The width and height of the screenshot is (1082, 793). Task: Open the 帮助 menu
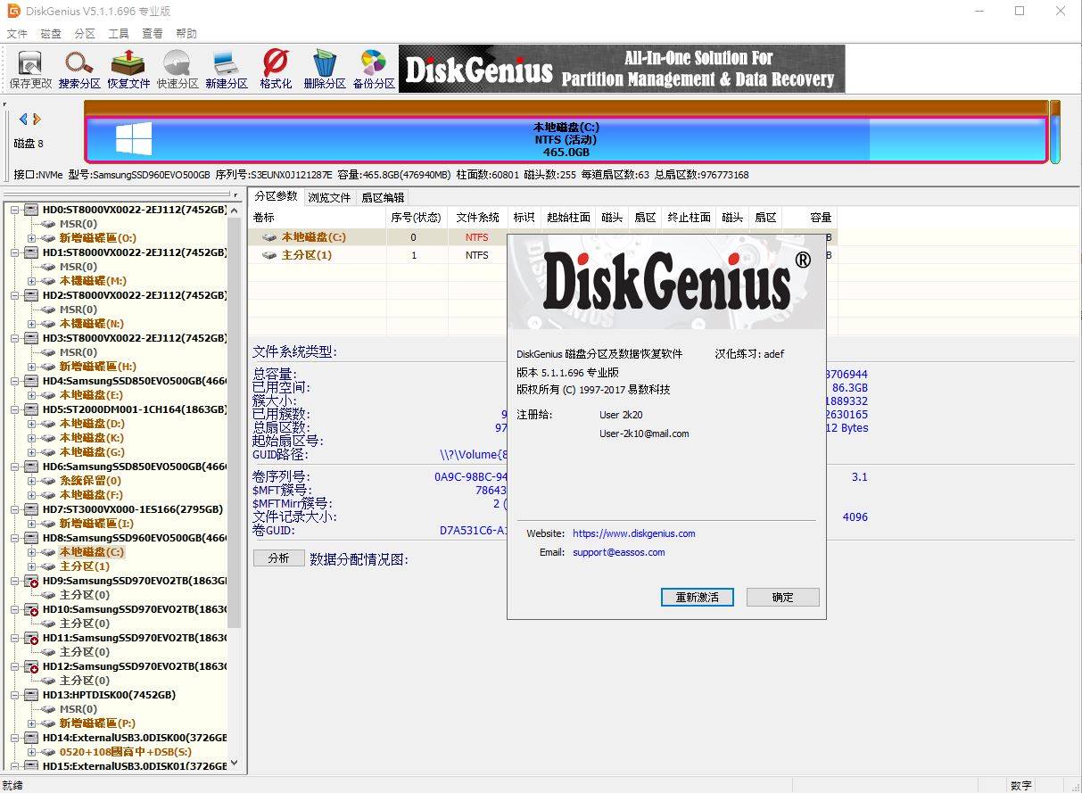[186, 33]
